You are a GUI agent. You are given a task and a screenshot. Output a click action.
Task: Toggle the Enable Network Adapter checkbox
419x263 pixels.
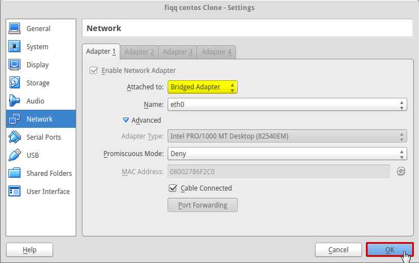(94, 71)
